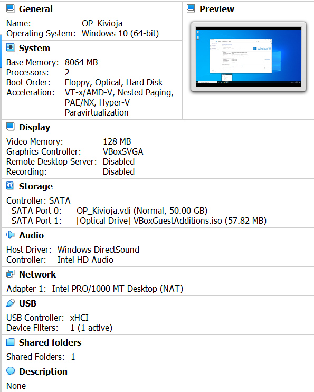This screenshot has width=314, height=392.
Task: Click the Description value None
Action: click(x=16, y=386)
